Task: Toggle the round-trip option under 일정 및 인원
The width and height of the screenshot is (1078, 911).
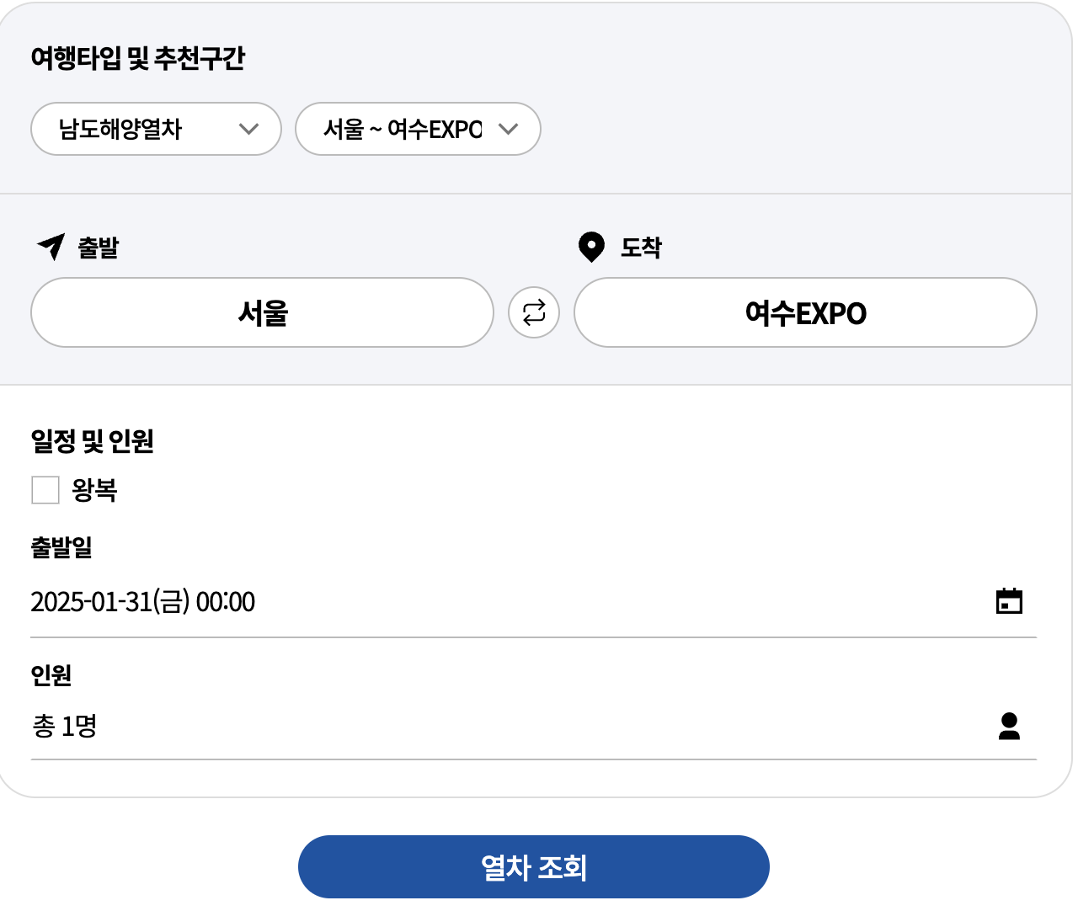Action: [45, 489]
